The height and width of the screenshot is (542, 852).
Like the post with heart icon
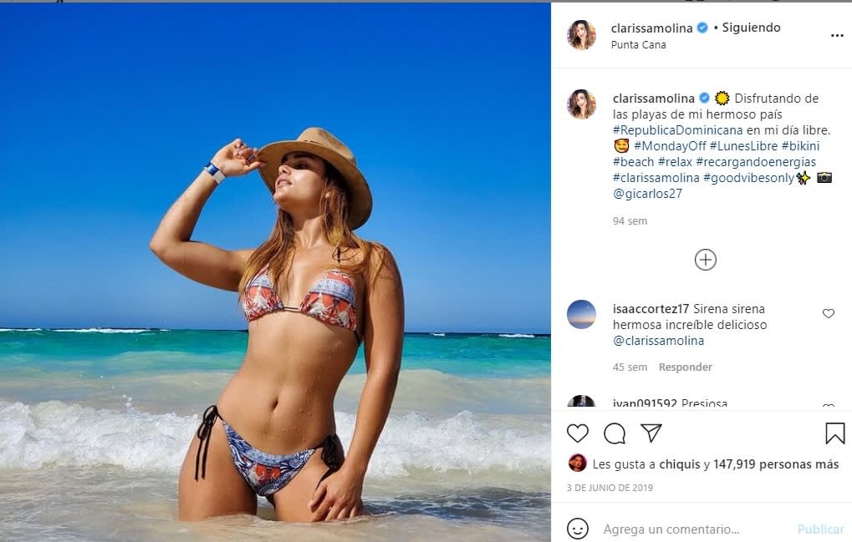577,433
